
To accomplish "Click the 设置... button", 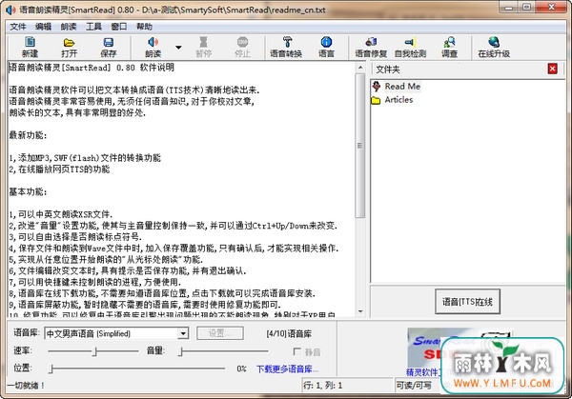I will click(220, 333).
